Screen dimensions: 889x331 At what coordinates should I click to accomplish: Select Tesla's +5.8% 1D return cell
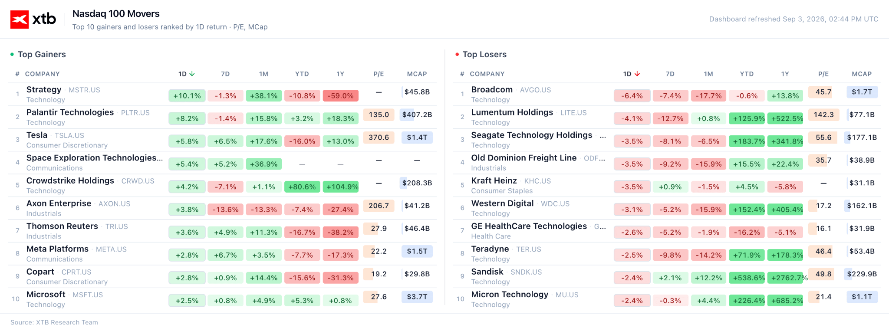coord(187,141)
